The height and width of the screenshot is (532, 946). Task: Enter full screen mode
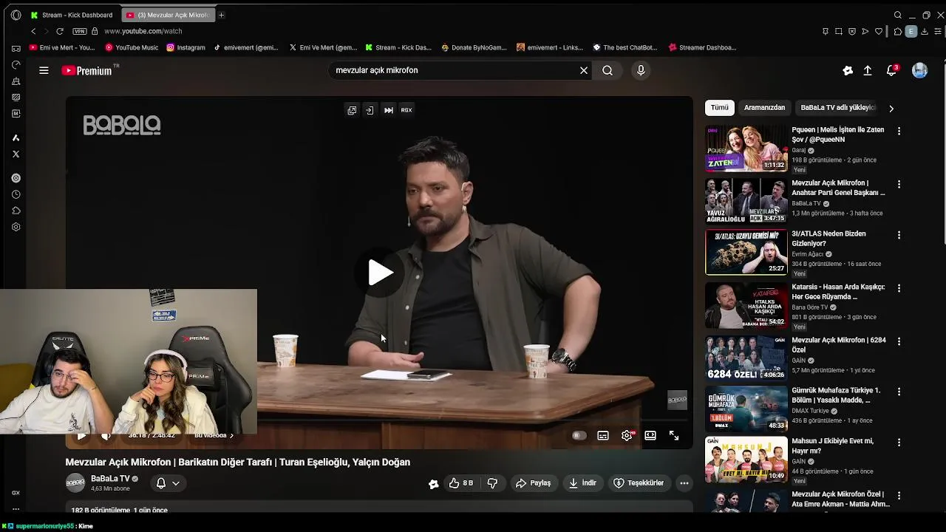(x=674, y=435)
